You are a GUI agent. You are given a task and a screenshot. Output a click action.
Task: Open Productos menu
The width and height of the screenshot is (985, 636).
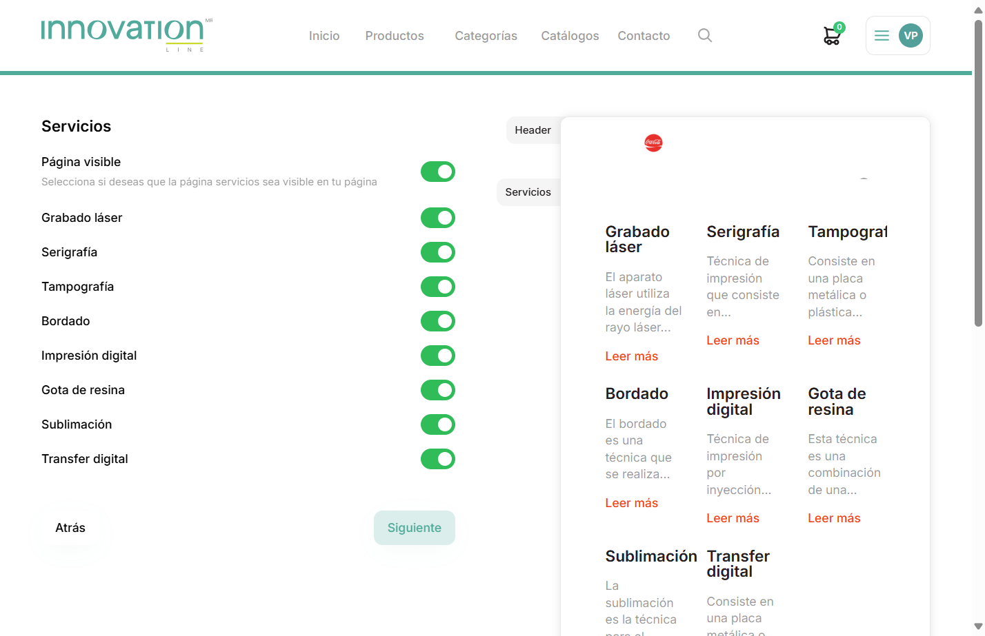(395, 36)
